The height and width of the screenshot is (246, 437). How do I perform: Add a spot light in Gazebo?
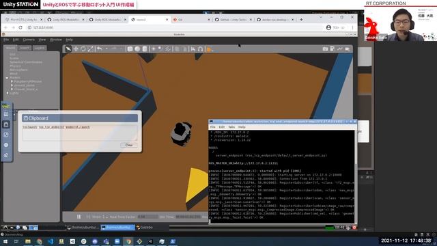160,49
